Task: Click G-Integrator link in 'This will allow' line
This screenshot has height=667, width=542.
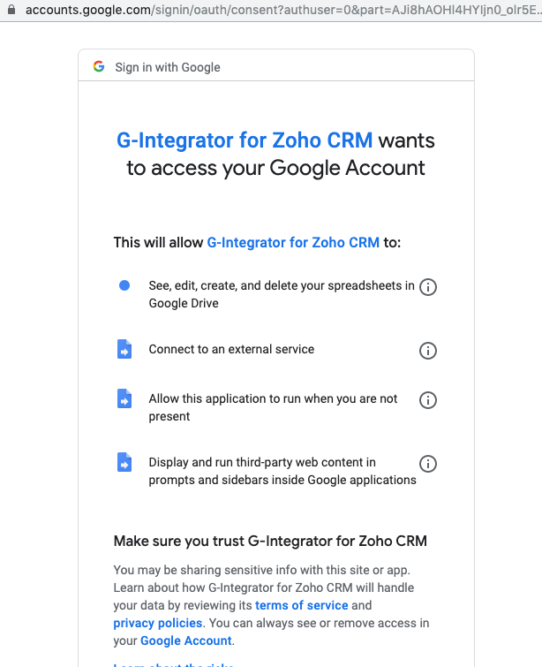Action: [x=293, y=242]
